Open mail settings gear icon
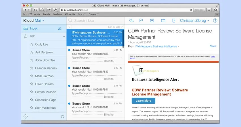 (26, 117)
